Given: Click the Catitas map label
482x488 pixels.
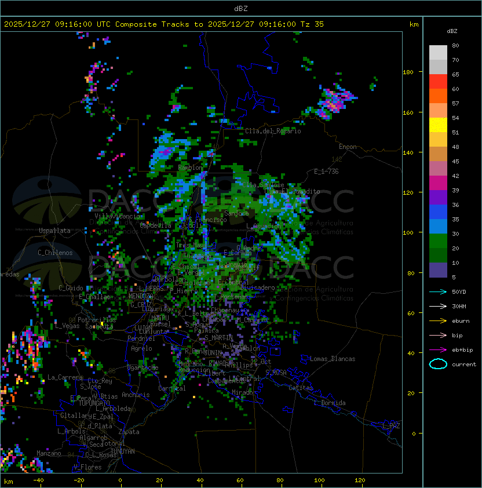Looking at the screenshot, I should pyautogui.click(x=301, y=388).
